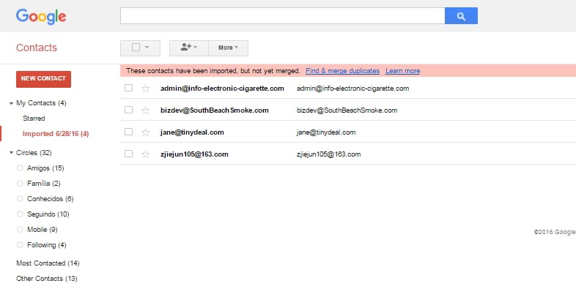Open the select-all dropdown arrow
This screenshot has height=289, width=576.
pos(147,48)
